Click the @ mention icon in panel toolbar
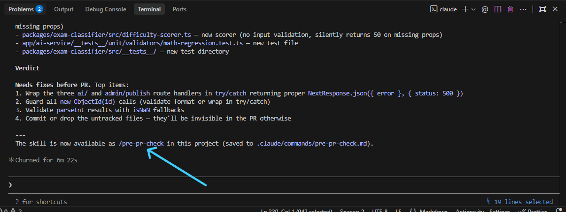Screen dimensions: 566x212 pyautogui.click(x=485, y=9)
